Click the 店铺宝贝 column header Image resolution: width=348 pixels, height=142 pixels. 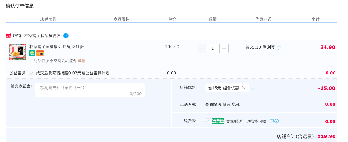pyautogui.click(x=48, y=19)
